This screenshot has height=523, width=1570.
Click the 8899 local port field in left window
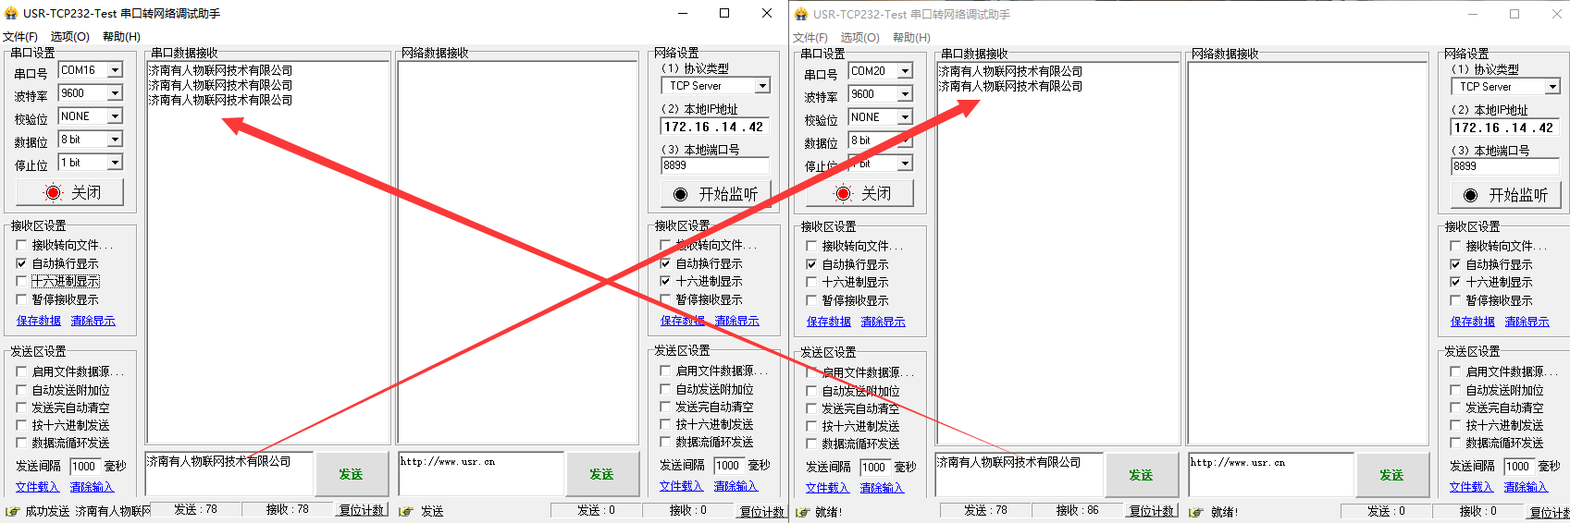714,165
